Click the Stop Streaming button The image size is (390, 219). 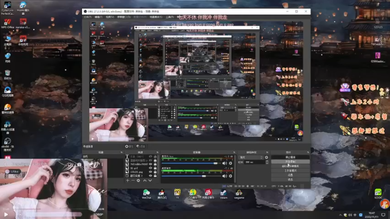pyautogui.click(x=290, y=157)
